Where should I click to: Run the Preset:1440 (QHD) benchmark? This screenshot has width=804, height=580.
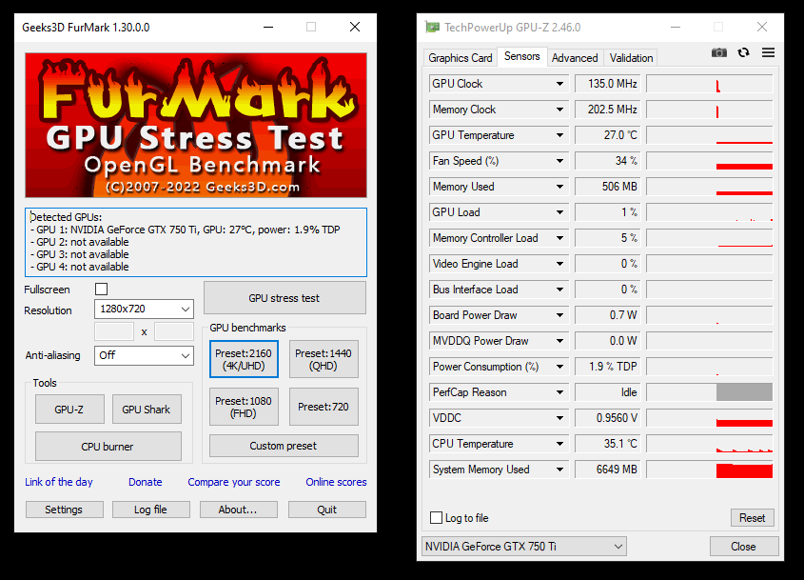coord(324,359)
